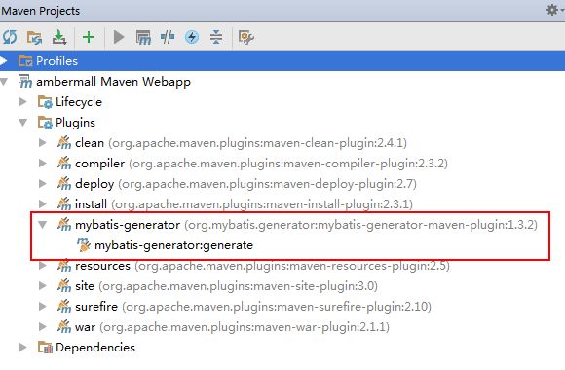This screenshot has height=370, width=565.
Task: Collapse the mybatis-generator plugin
Action: 43,225
